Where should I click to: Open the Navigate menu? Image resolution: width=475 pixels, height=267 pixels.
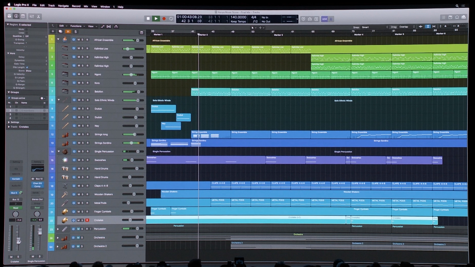[63, 6]
